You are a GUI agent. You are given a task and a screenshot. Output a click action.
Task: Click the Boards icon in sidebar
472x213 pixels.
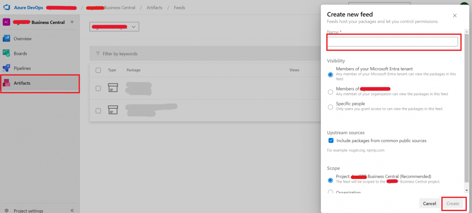point(6,53)
